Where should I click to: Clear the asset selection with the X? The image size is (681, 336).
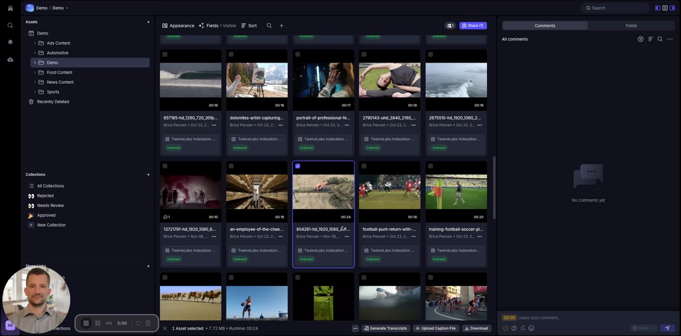point(165,329)
